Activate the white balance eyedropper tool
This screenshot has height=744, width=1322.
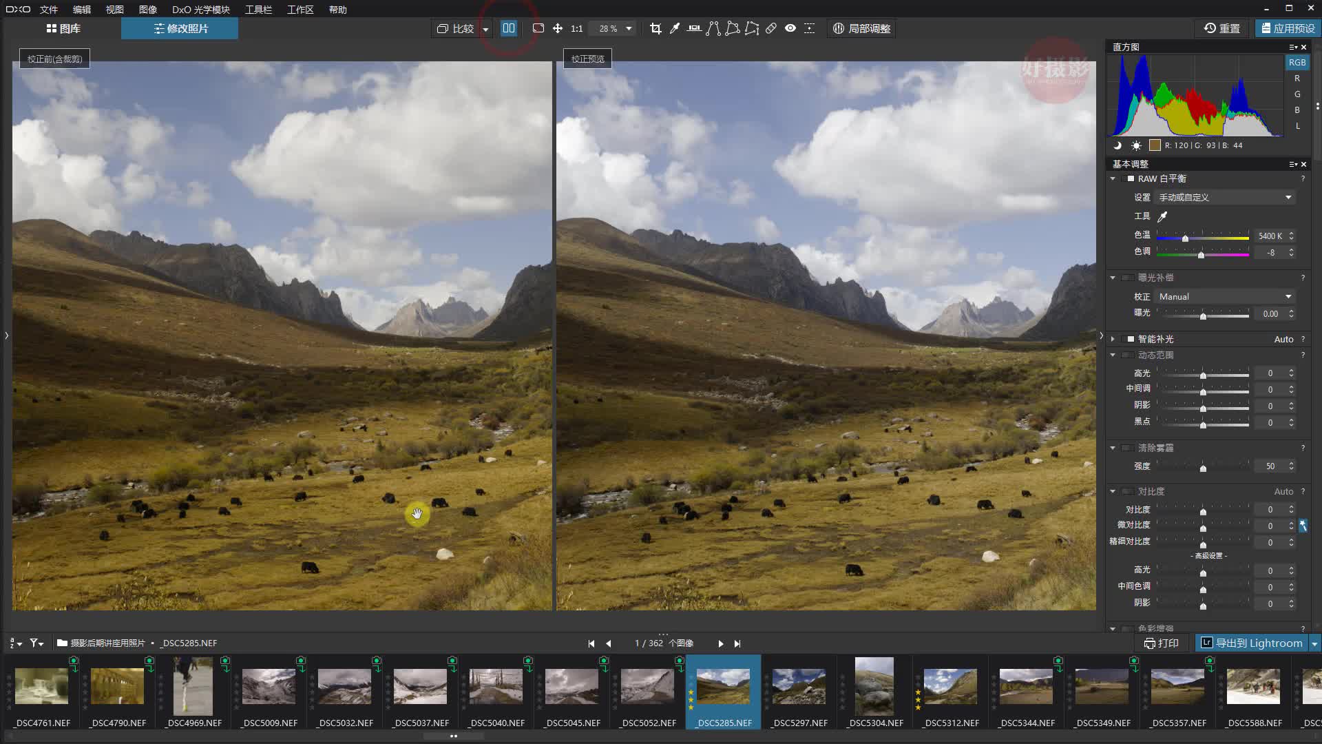click(675, 28)
